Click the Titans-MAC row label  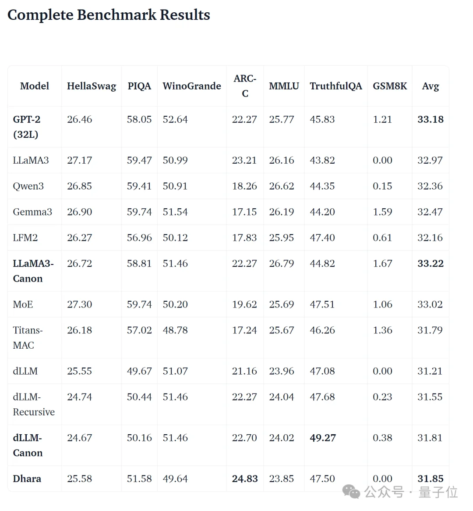point(28,338)
